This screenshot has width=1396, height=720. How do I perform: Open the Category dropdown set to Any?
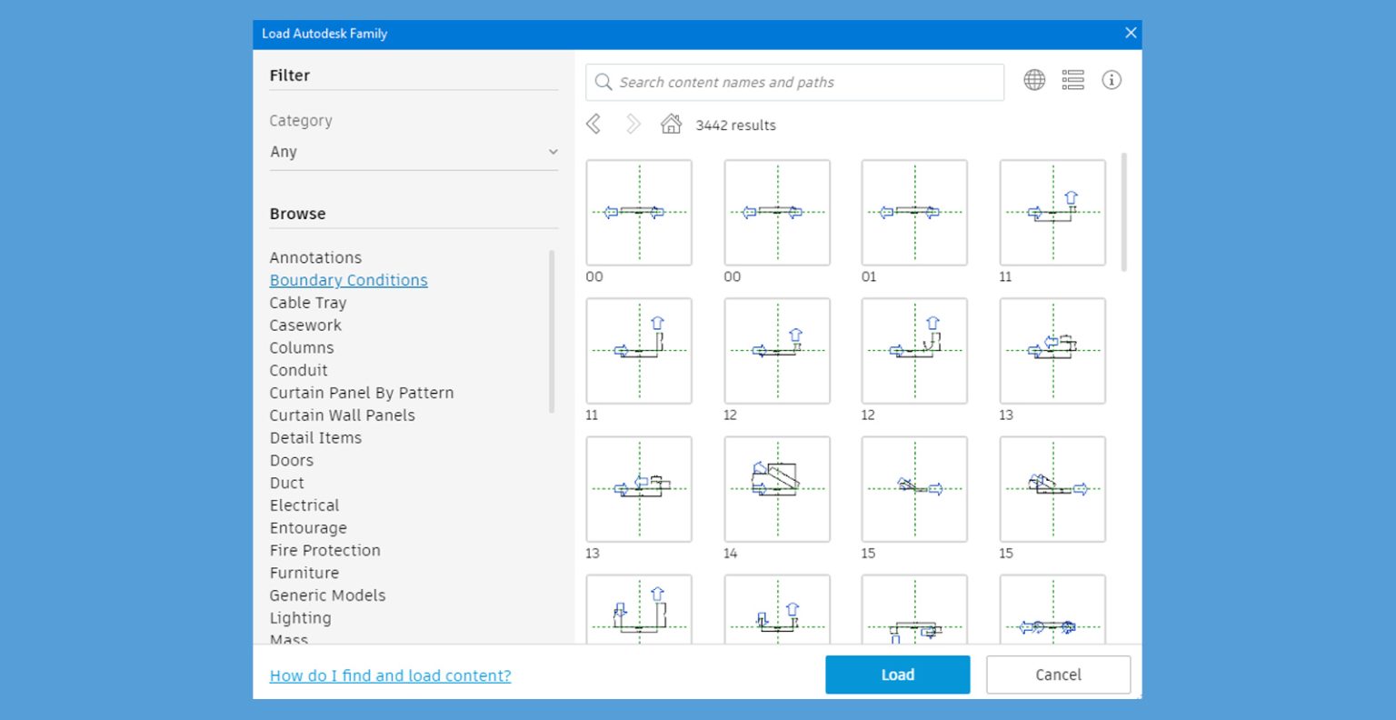414,152
